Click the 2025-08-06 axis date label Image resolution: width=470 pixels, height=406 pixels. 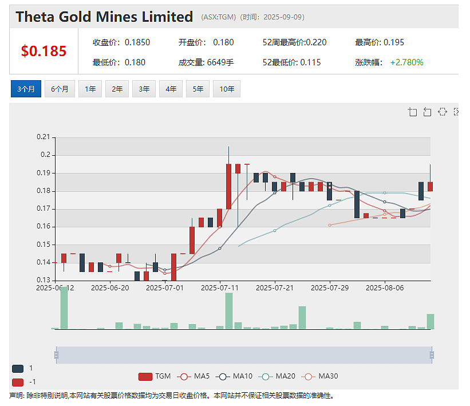point(385,288)
